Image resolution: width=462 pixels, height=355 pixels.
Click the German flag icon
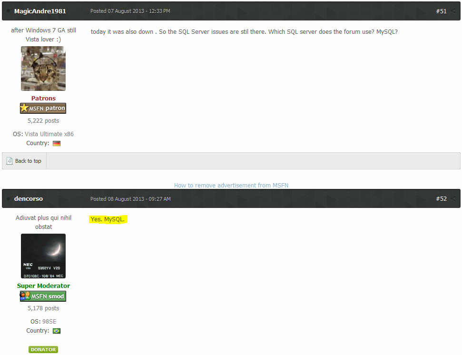[x=57, y=143]
